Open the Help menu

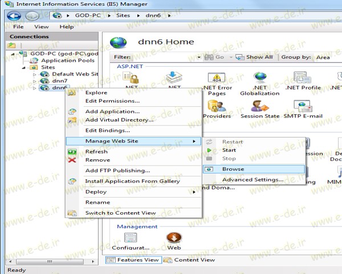(67, 27)
